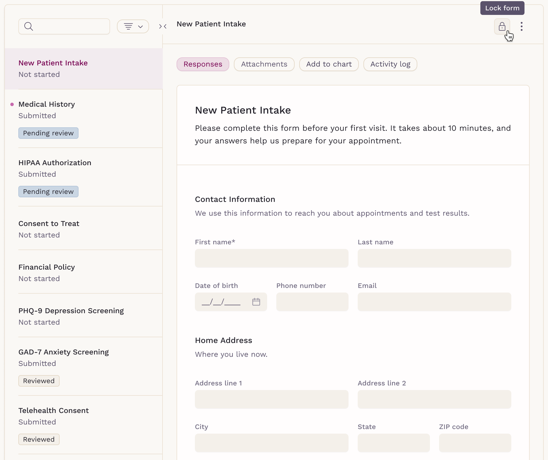Open the Financial Policy form
The width and height of the screenshot is (548, 460).
84,272
